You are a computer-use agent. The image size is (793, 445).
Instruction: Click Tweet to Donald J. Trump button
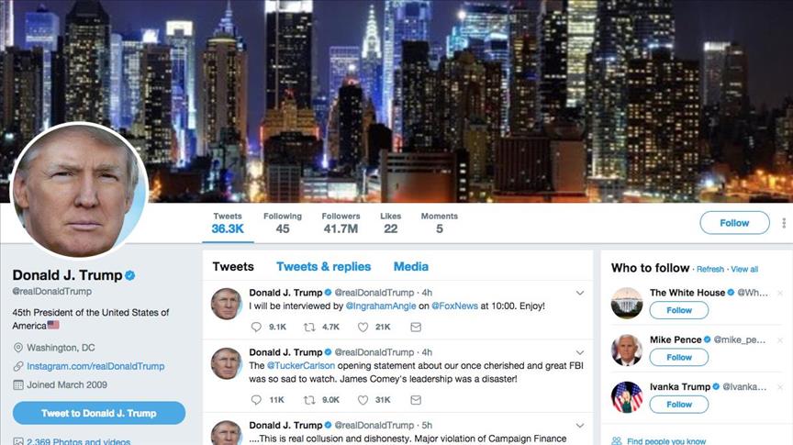[x=99, y=413]
